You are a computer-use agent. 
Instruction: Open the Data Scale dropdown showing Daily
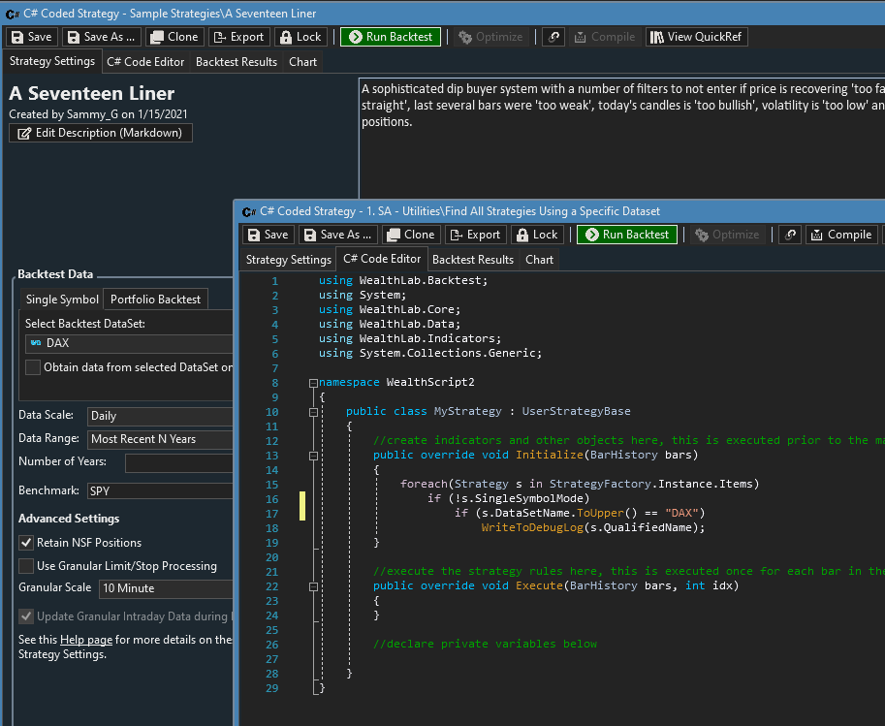160,416
